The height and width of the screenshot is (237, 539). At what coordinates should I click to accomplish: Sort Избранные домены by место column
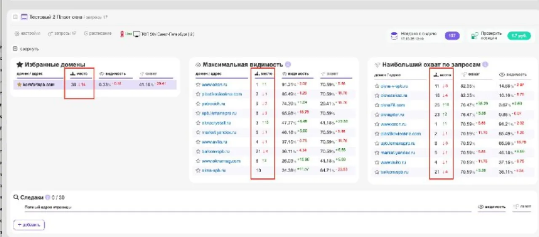(x=79, y=74)
